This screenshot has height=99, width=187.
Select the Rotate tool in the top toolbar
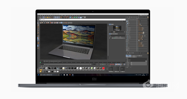coord(50,17)
